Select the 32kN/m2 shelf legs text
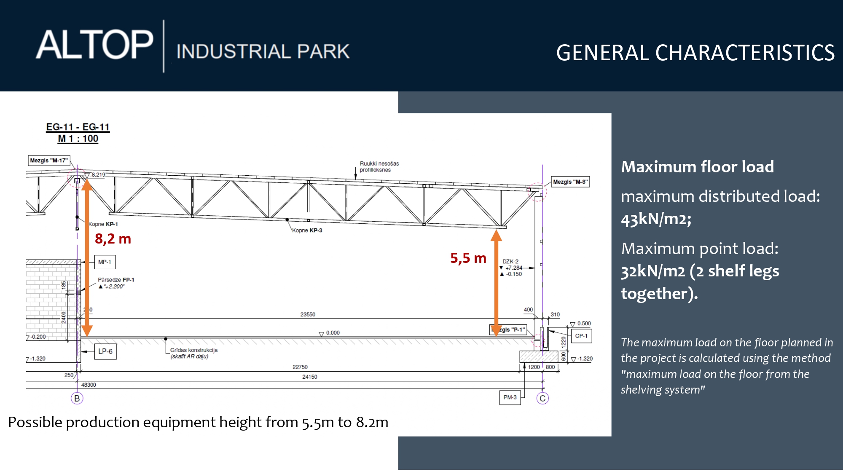Screen dimensions: 843x474 click(x=700, y=282)
